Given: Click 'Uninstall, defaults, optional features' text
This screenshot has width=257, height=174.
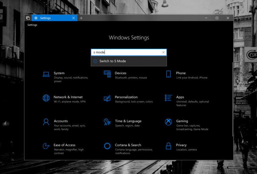Looking at the screenshot, I should click(x=193, y=103).
